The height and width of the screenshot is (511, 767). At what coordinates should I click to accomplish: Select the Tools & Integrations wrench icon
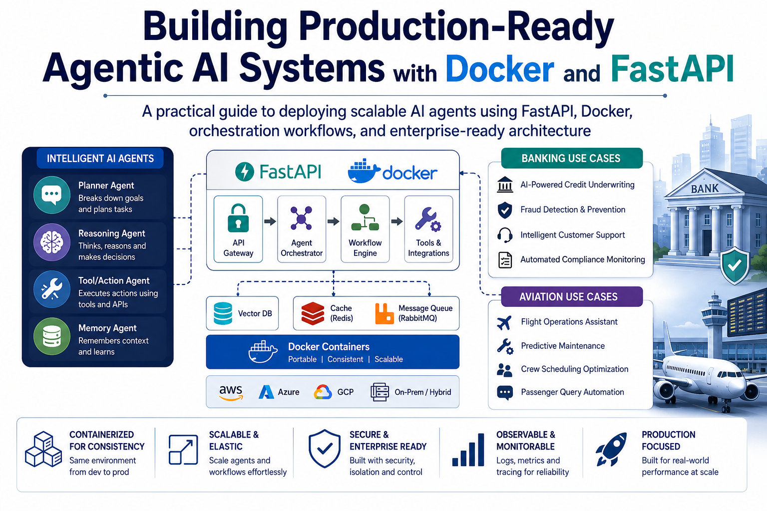(428, 219)
